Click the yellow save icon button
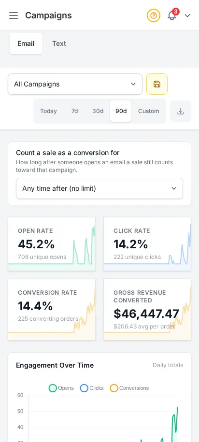This screenshot has width=199, height=442. [x=157, y=84]
